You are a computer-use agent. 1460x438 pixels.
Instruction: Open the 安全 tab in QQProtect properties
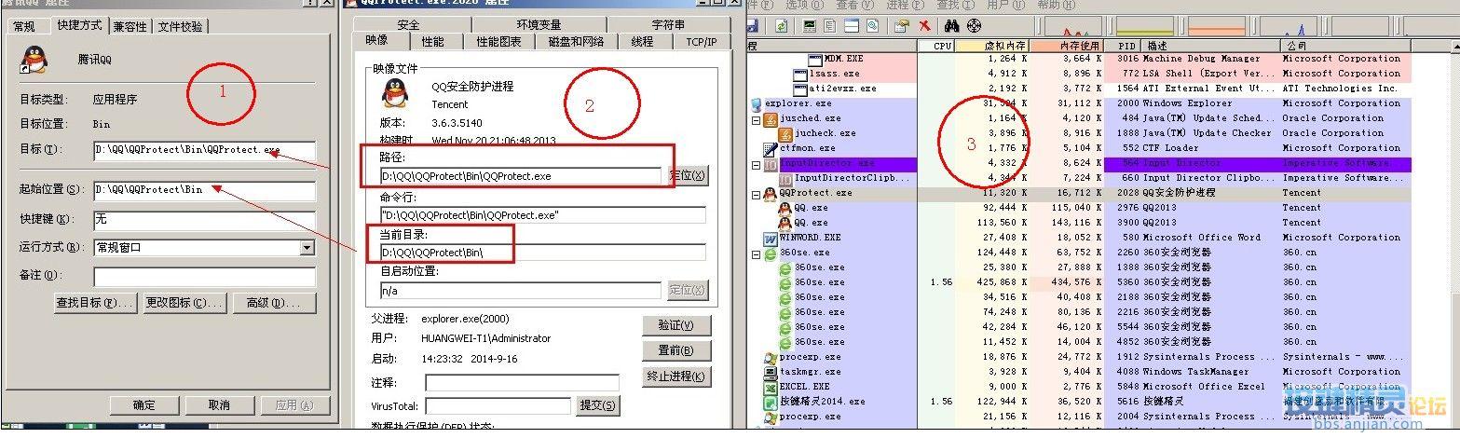click(x=408, y=25)
